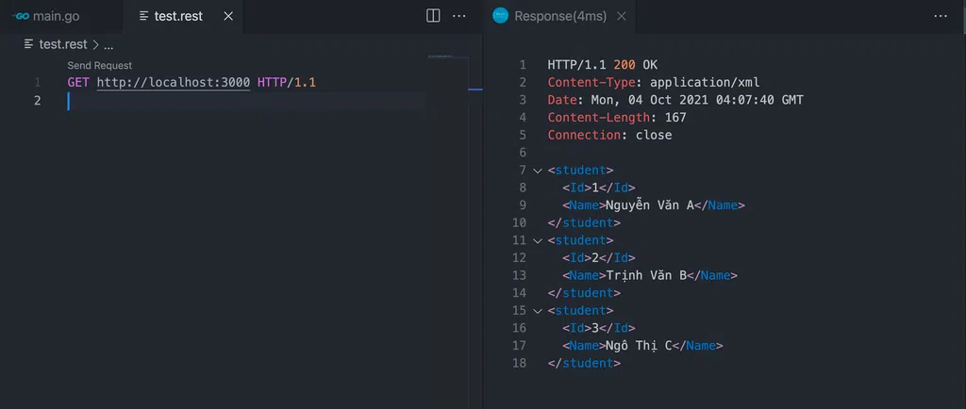Click the Id value on line 12
966x409 pixels.
coord(594,258)
